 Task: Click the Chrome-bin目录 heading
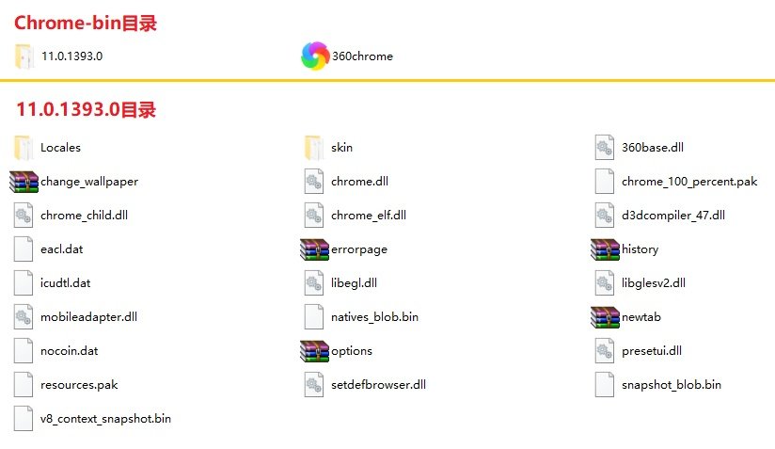[x=85, y=24]
